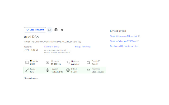Screen dimensions: 169x105
Task: Select the Grå color value
Action: 32,72
